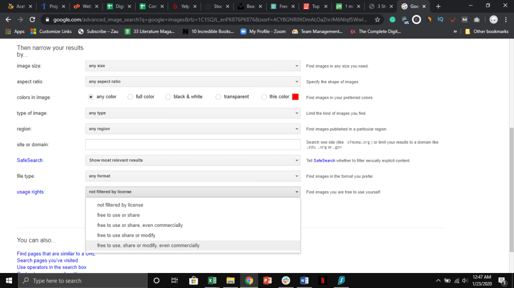
Task: Reload the page with the refresh icon
Action: click(33, 20)
